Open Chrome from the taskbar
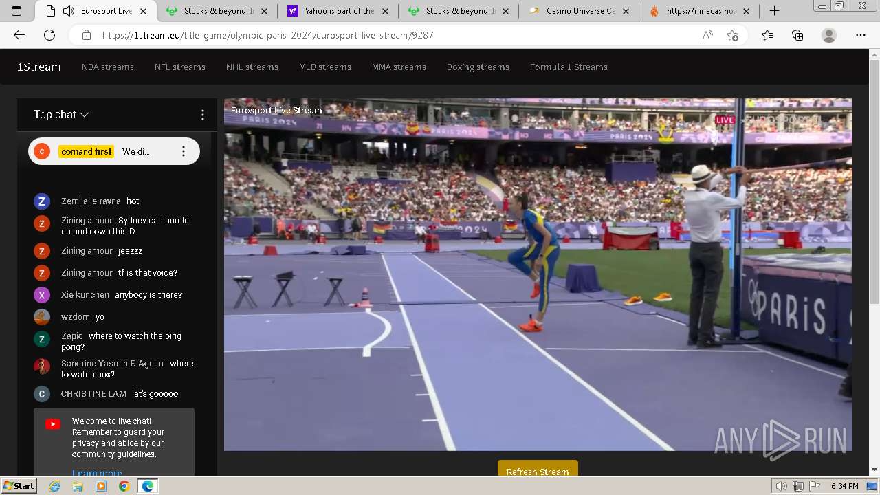The height and width of the screenshot is (495, 880). click(124, 486)
